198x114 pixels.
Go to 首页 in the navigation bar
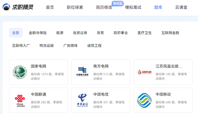pyautogui.click(x=50, y=7)
